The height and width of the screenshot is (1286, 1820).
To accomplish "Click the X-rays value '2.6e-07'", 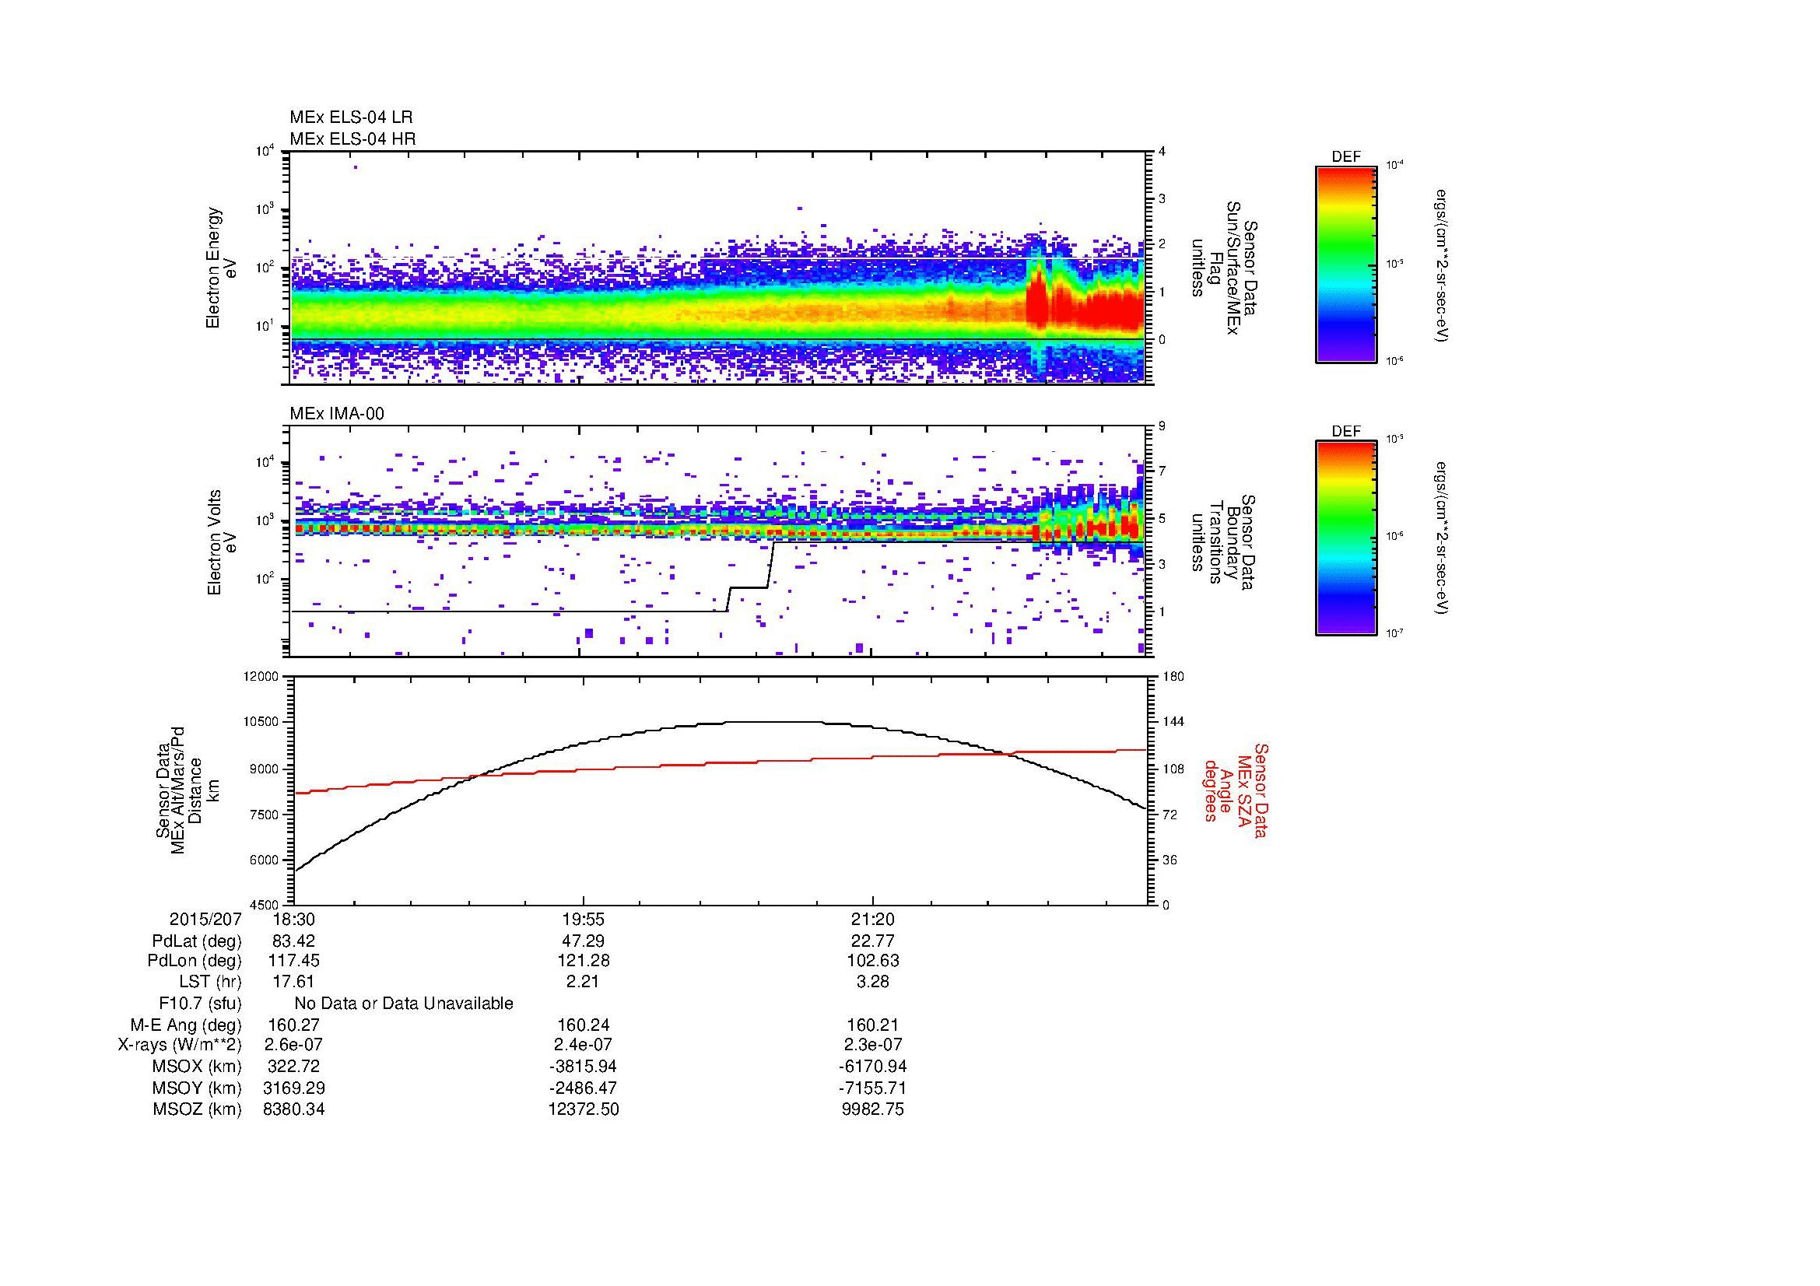I will [293, 1045].
